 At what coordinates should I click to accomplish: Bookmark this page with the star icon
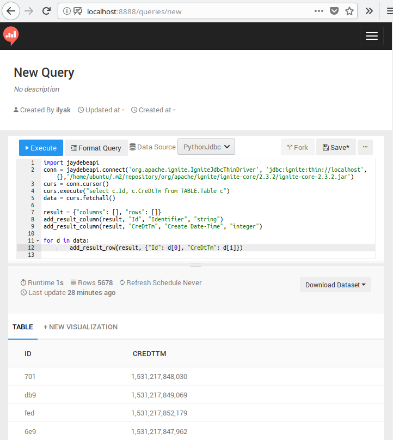[x=349, y=11]
